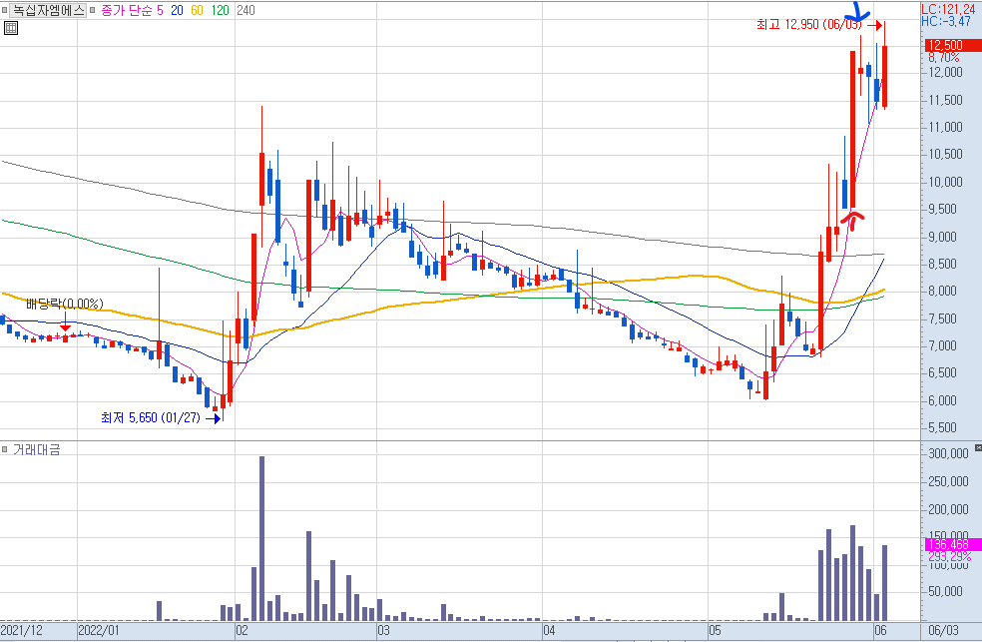Image resolution: width=982 pixels, height=642 pixels.
Task: Select the 녹십자엠에스 stock name button
Action: pyautogui.click(x=48, y=10)
